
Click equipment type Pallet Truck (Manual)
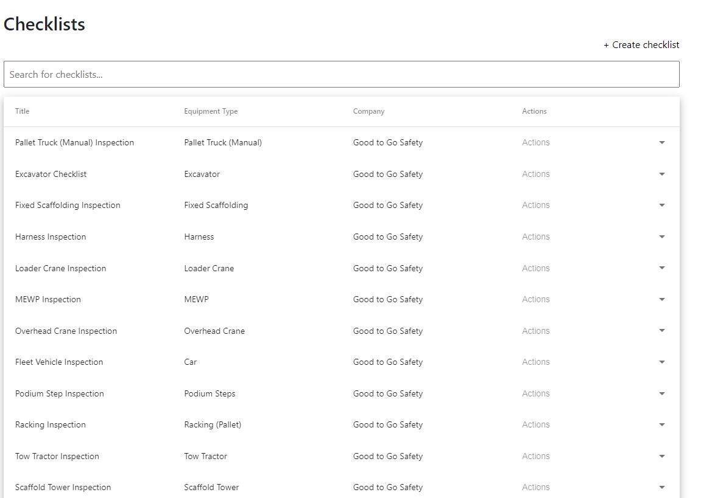[x=223, y=142]
